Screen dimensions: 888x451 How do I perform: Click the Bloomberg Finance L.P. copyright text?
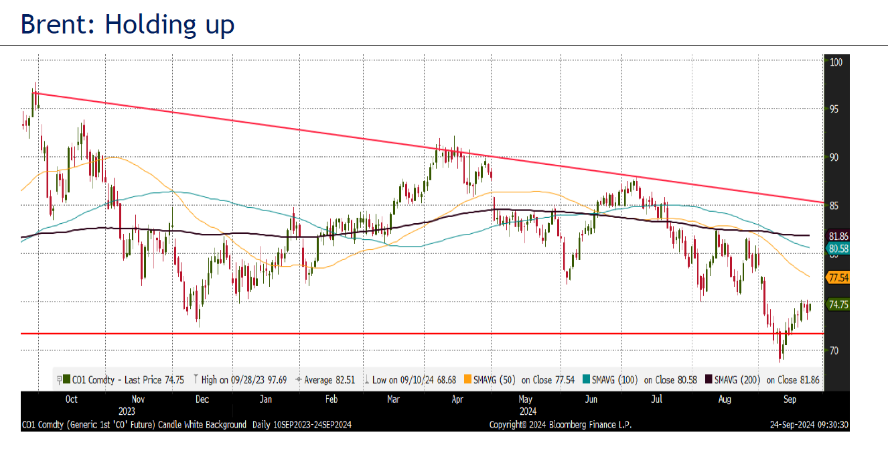click(561, 425)
